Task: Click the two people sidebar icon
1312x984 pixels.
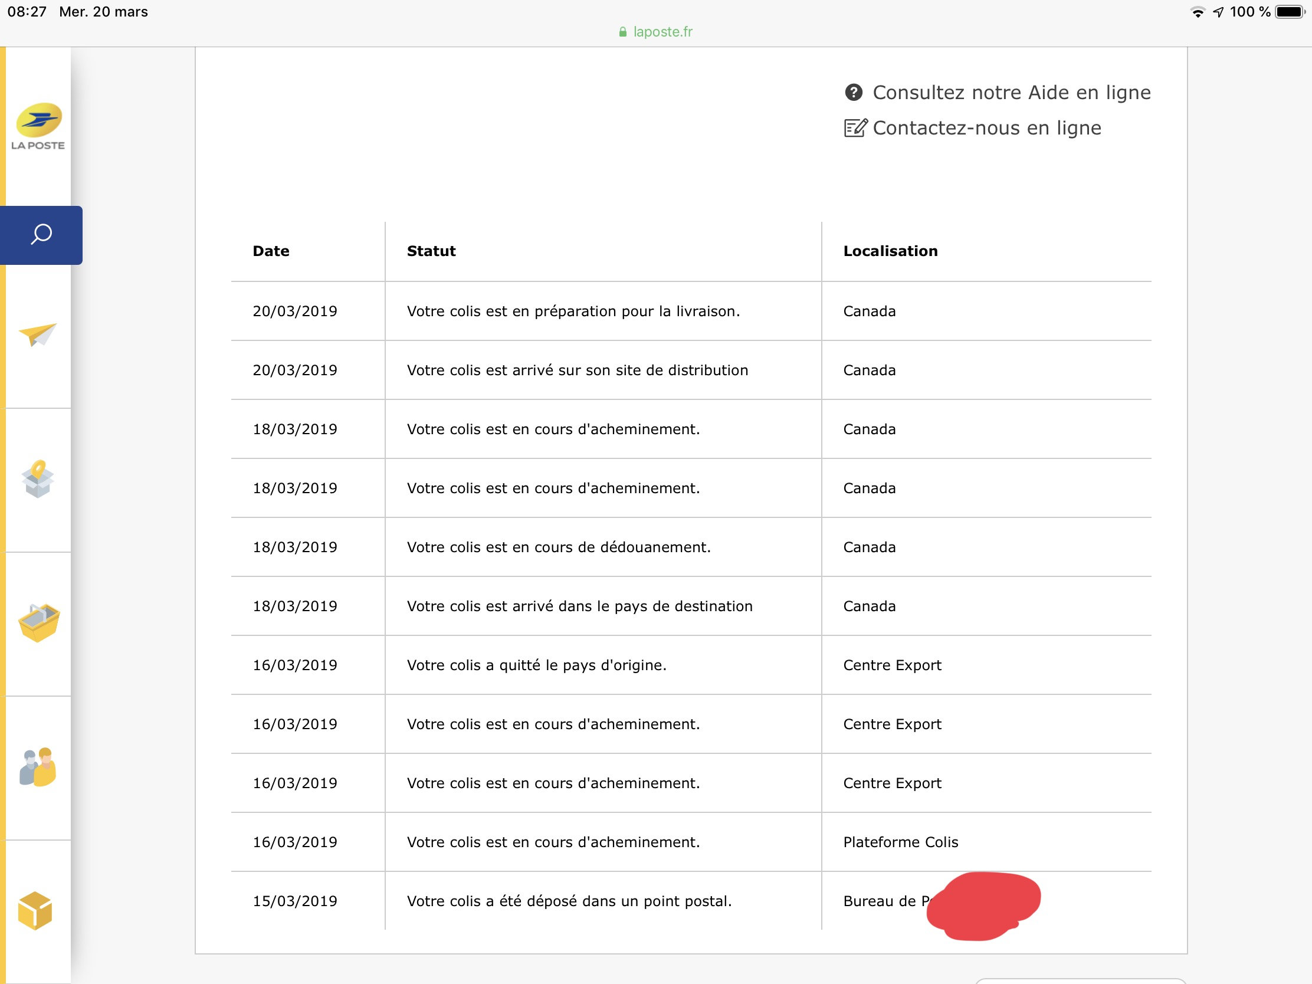Action: (x=37, y=767)
